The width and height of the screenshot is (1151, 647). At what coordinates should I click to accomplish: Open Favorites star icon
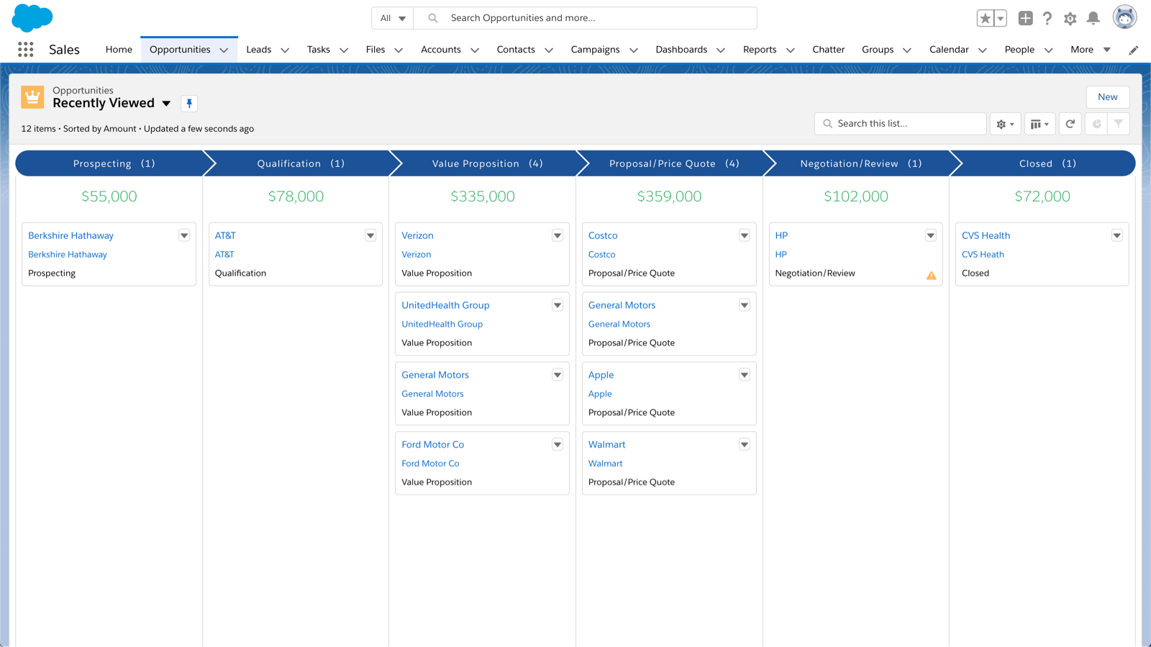(985, 18)
